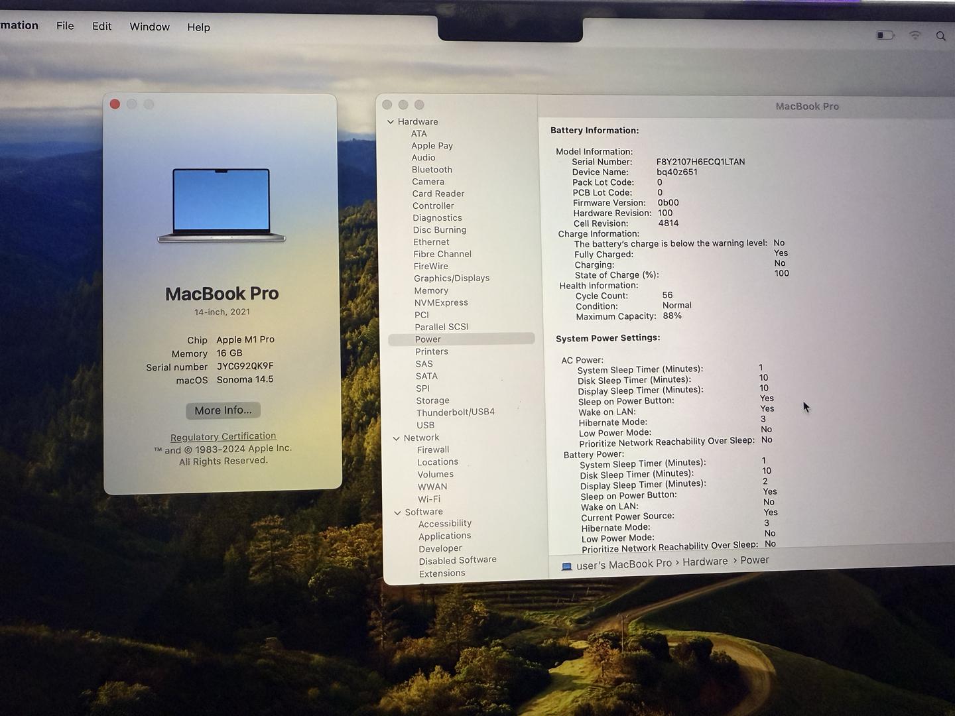Click laptop icon in bottom path bar
The width and height of the screenshot is (955, 716).
point(566,566)
